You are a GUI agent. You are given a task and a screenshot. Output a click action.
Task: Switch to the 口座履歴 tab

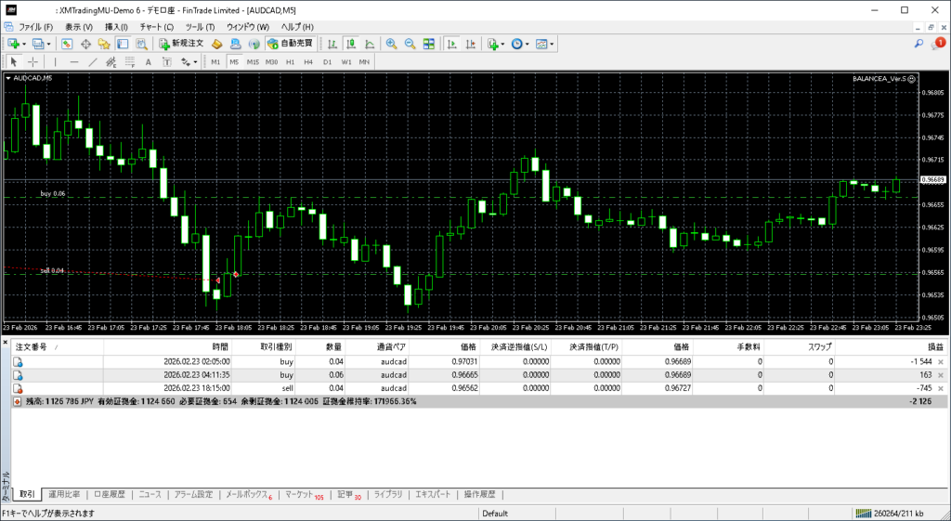(x=109, y=495)
